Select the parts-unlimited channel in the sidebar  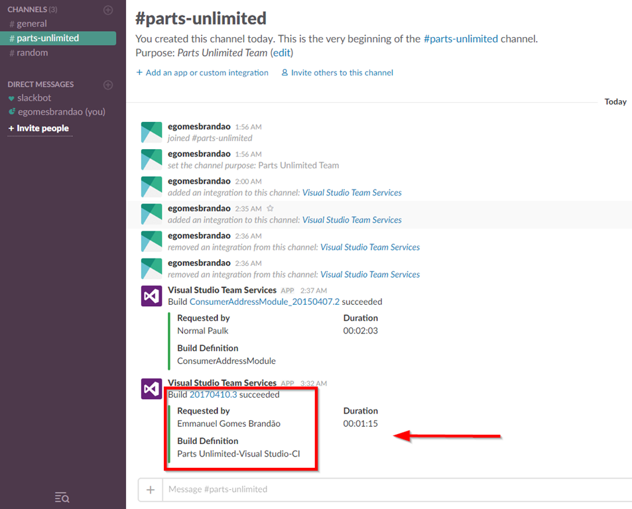coord(58,38)
